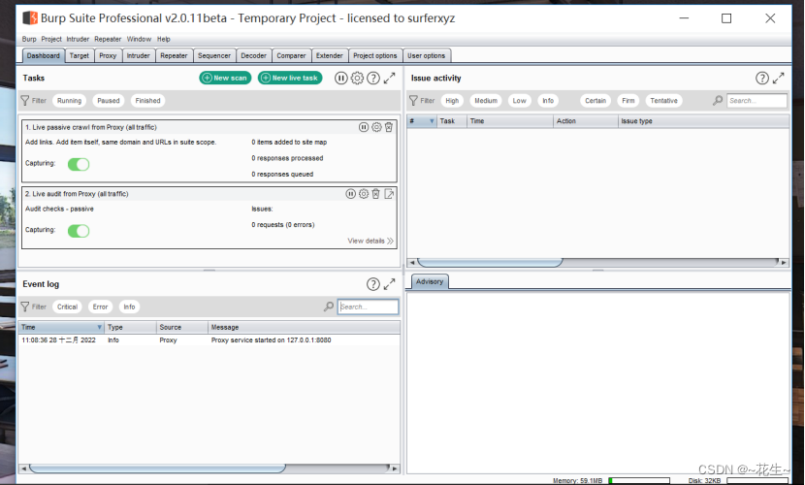
Task: Create a New live task
Action: coord(290,78)
